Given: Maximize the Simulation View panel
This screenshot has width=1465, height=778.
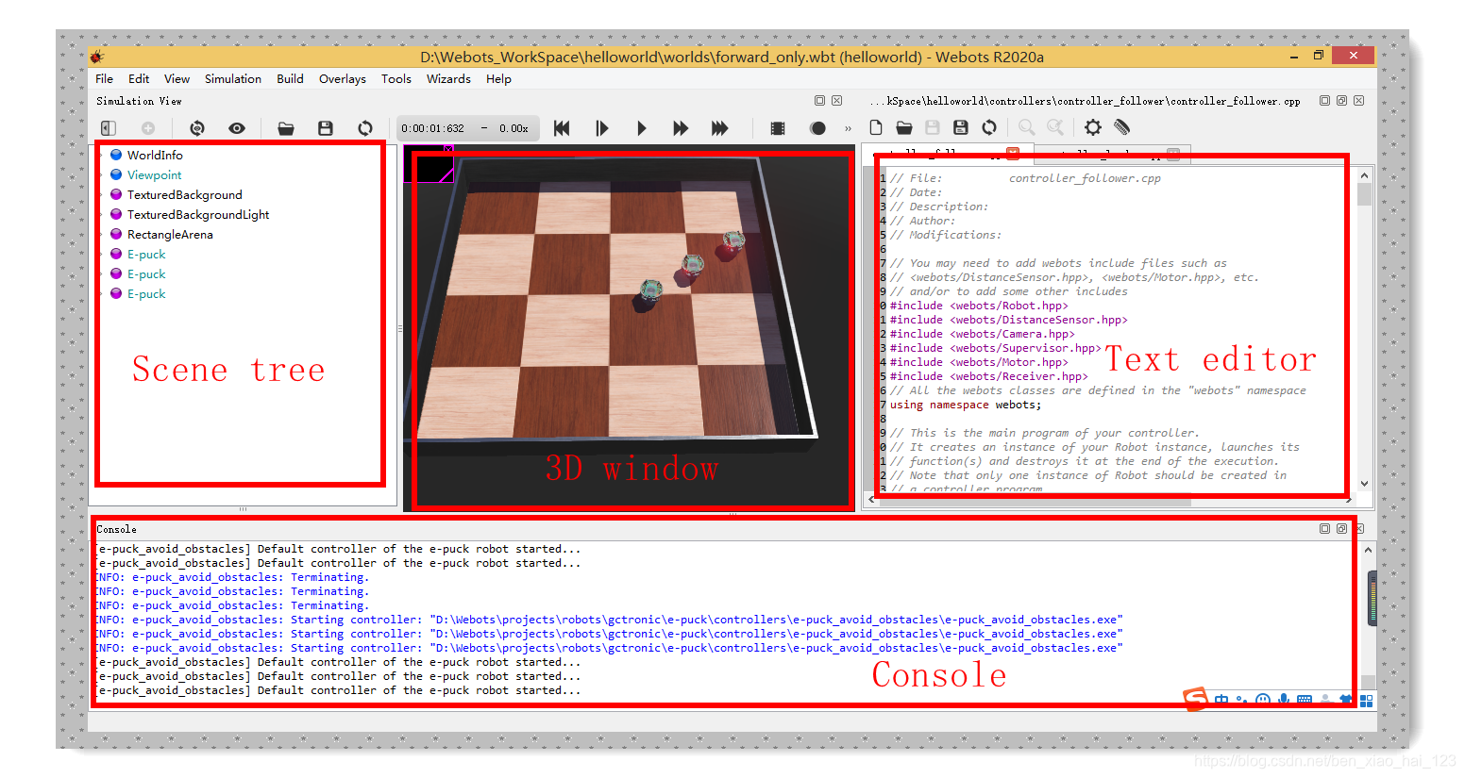Looking at the screenshot, I should pos(819,101).
